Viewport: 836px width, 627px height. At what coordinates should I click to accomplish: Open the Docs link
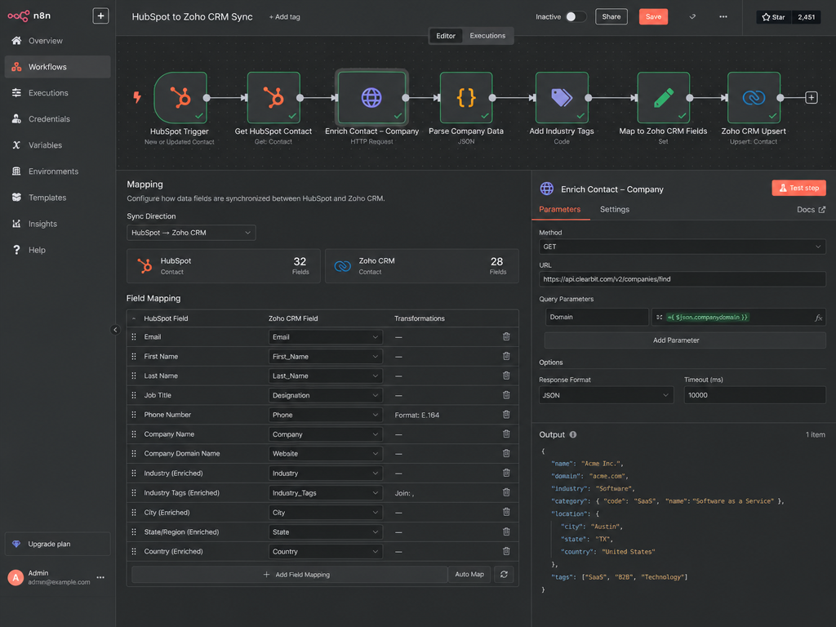[811, 210]
